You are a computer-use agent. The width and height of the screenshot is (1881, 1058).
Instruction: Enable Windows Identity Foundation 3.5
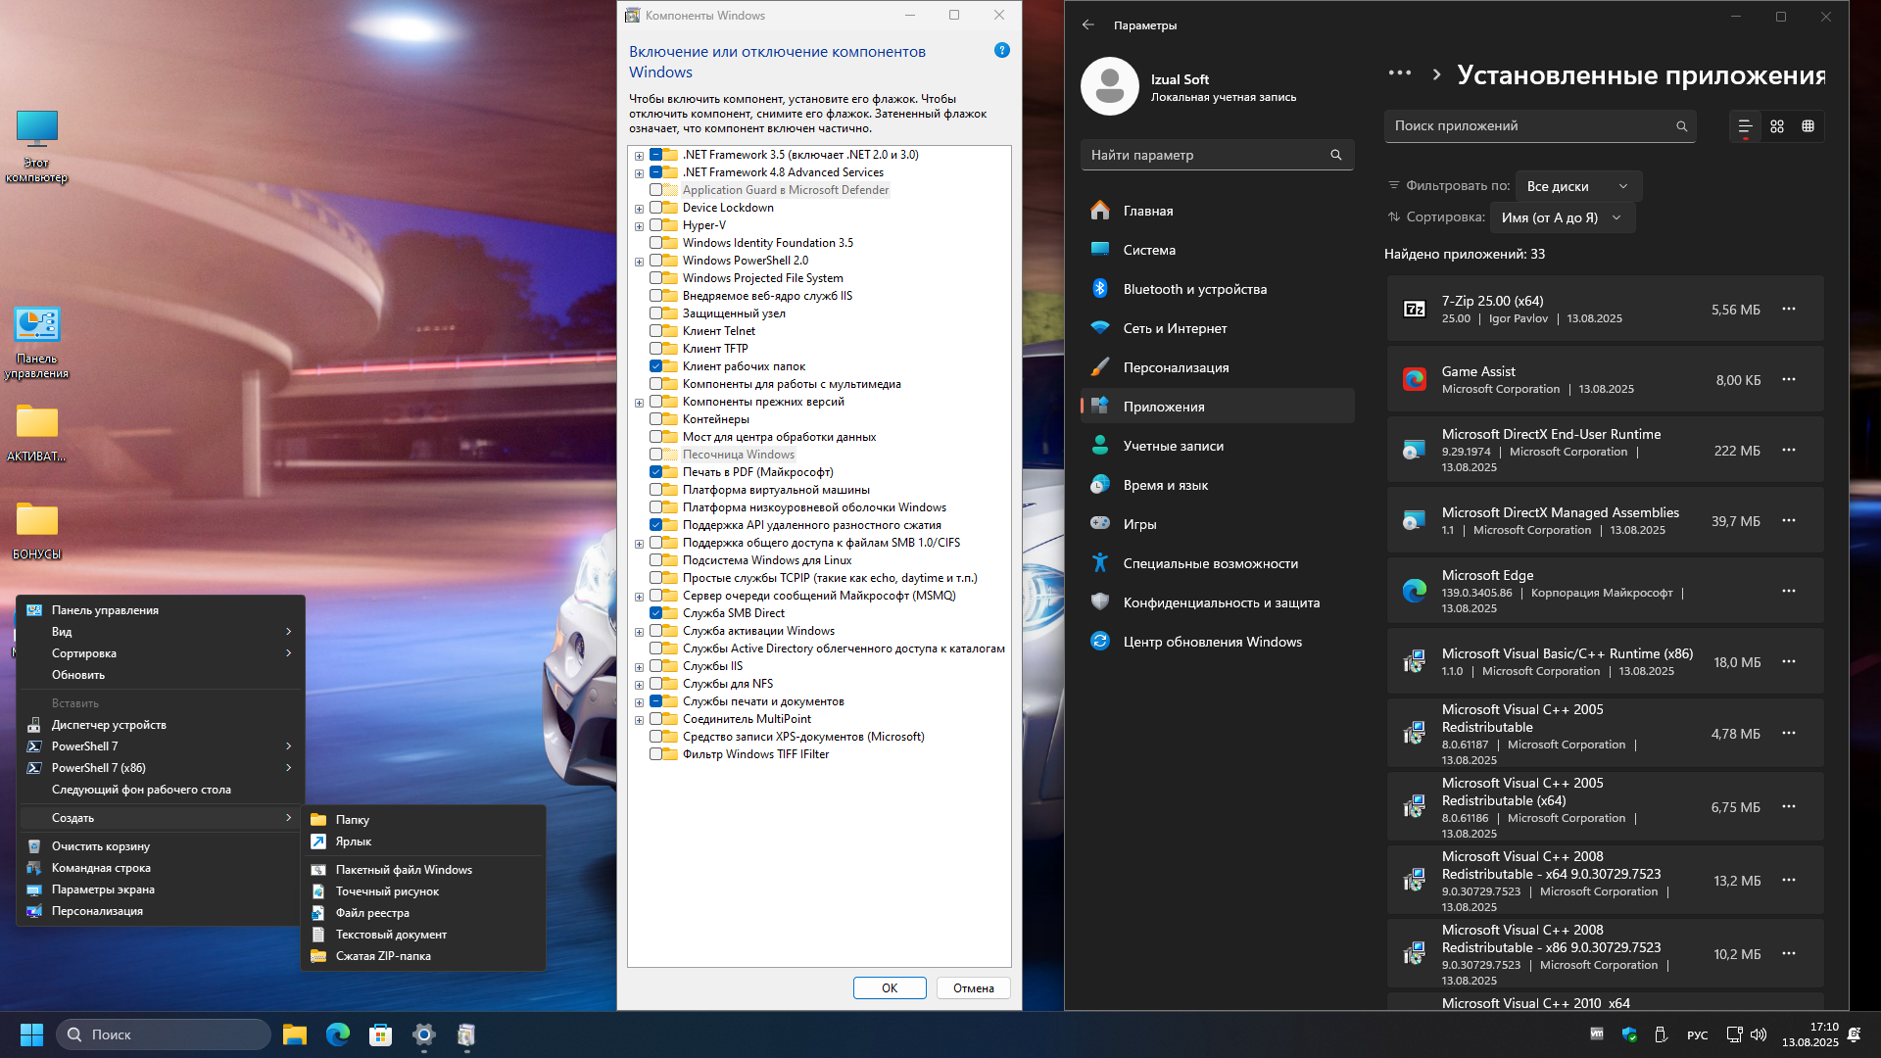[655, 243]
